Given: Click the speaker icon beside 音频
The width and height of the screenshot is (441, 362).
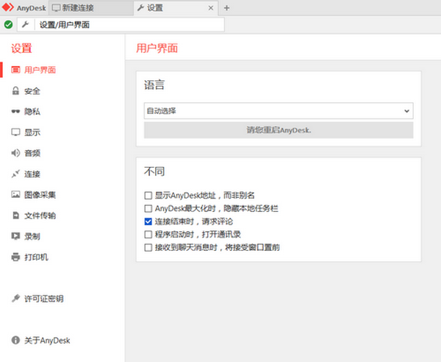Looking at the screenshot, I should [15, 153].
